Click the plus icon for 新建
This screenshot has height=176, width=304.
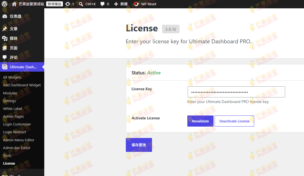pos(116,4)
